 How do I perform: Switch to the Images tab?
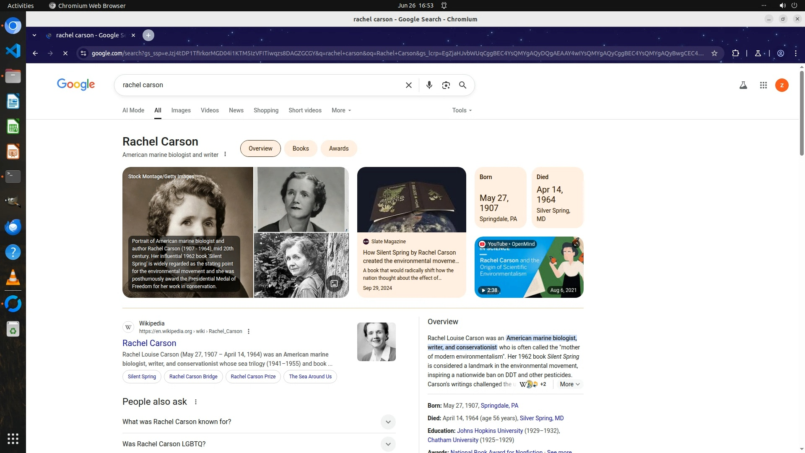(x=181, y=110)
